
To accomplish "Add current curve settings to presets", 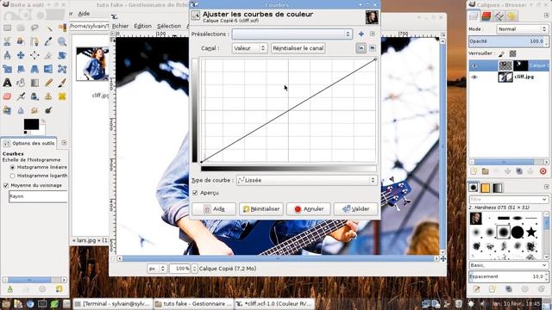I will click(361, 34).
